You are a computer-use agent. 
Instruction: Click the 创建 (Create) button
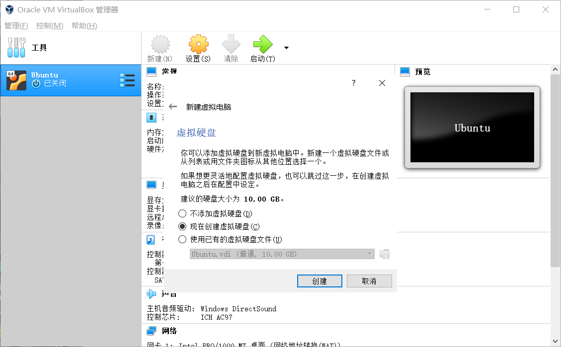(320, 281)
